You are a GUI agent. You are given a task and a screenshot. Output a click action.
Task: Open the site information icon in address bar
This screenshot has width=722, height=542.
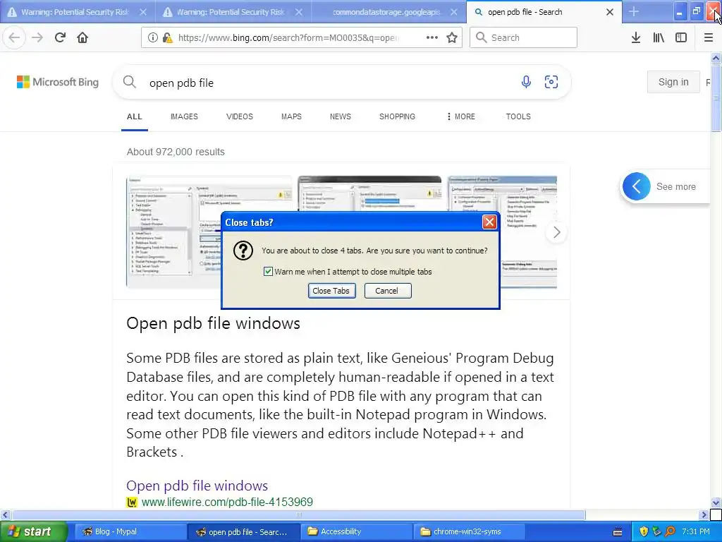tap(153, 38)
